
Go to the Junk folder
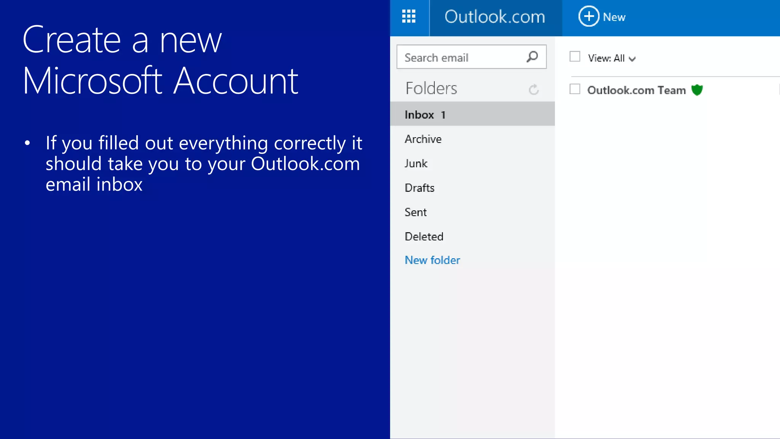[416, 163]
